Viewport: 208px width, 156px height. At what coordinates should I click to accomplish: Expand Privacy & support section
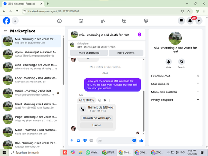(x=175, y=100)
